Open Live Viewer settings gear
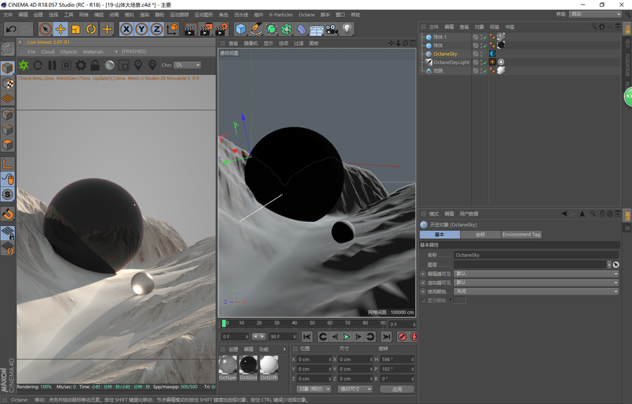Image resolution: width=632 pixels, height=404 pixels. (81, 65)
